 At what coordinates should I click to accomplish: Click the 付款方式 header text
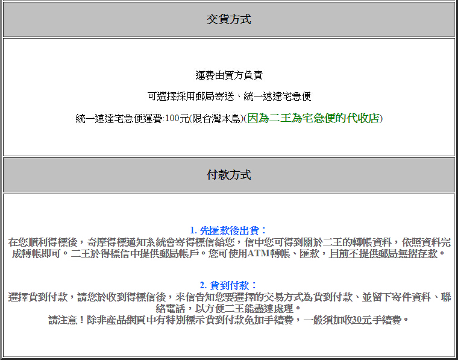click(x=229, y=175)
